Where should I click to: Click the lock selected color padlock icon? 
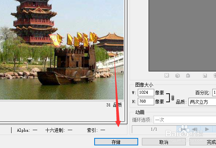(188, 75)
